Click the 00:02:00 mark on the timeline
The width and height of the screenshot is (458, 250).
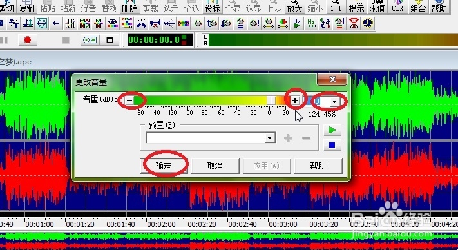tap(161, 224)
